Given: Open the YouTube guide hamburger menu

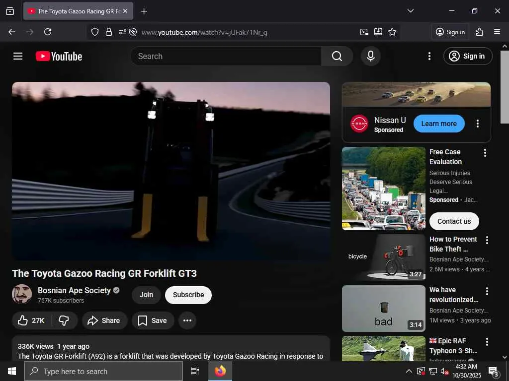Looking at the screenshot, I should (18, 56).
